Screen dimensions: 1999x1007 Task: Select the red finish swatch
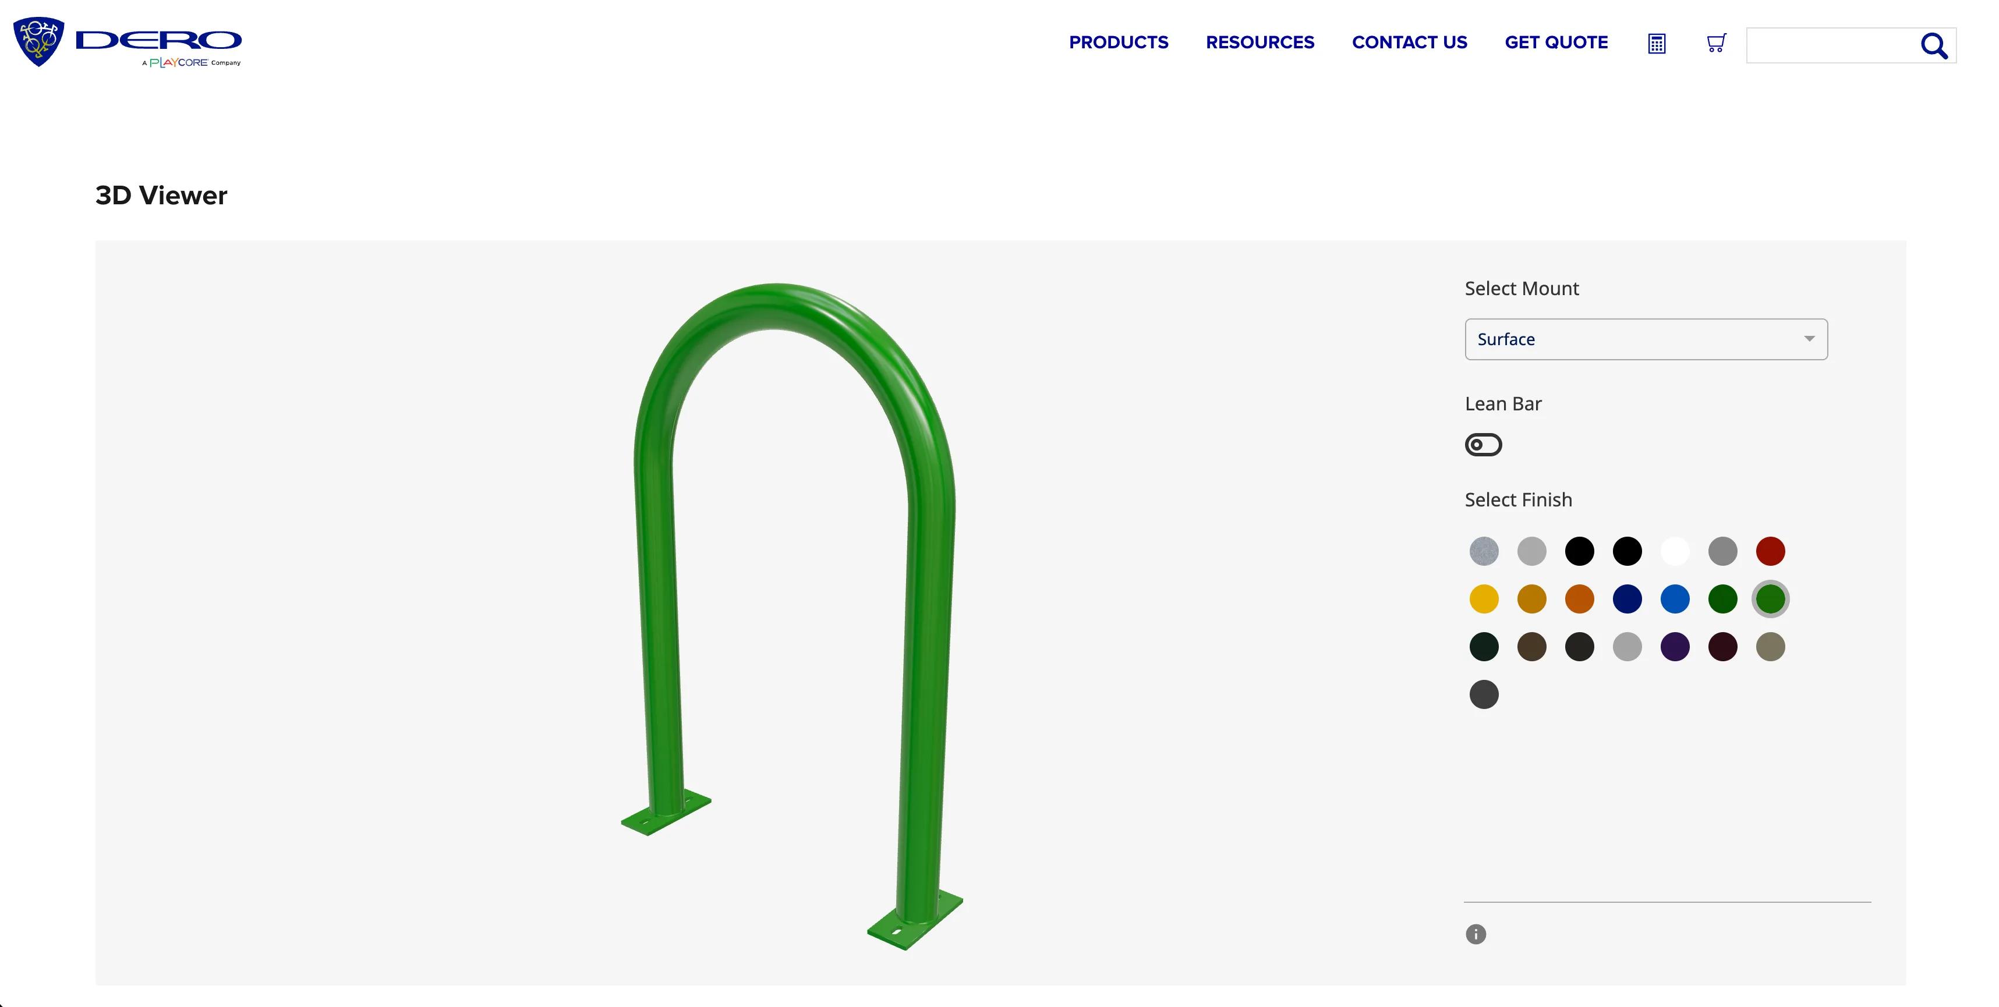(1770, 552)
